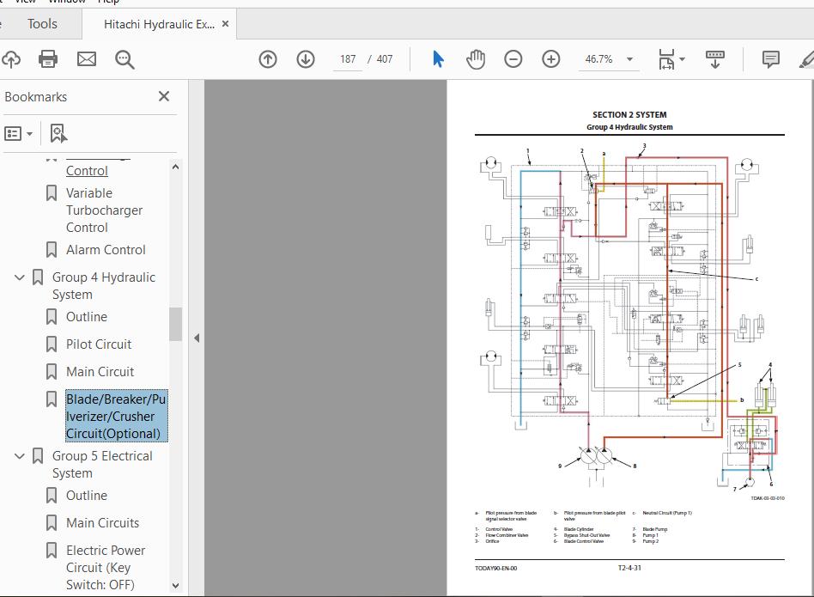814x597 pixels.
Task: Click the page number input field
Action: pos(348,59)
